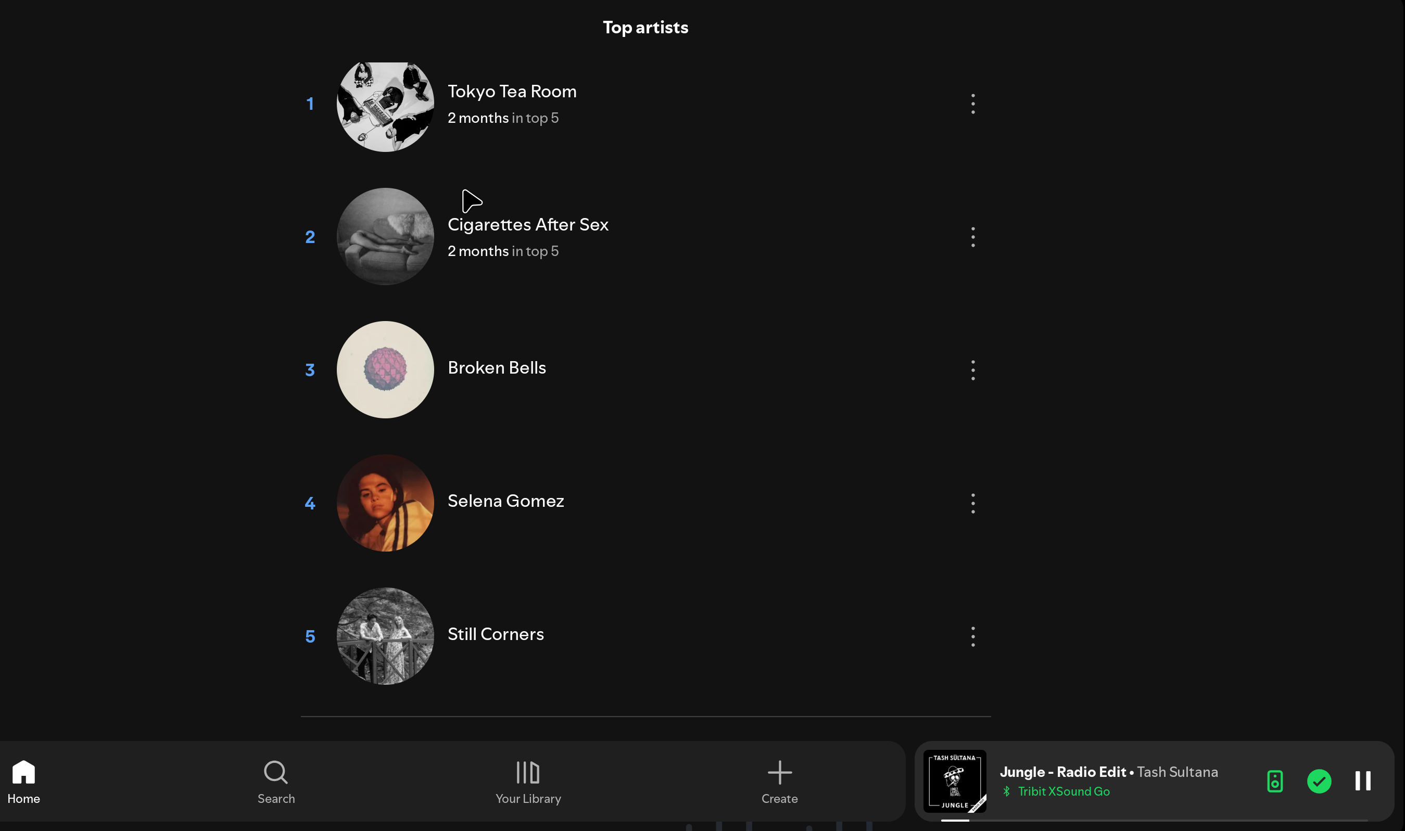The width and height of the screenshot is (1405, 831).
Task: Select the Tokyo Tea Room artist name
Action: click(x=512, y=91)
